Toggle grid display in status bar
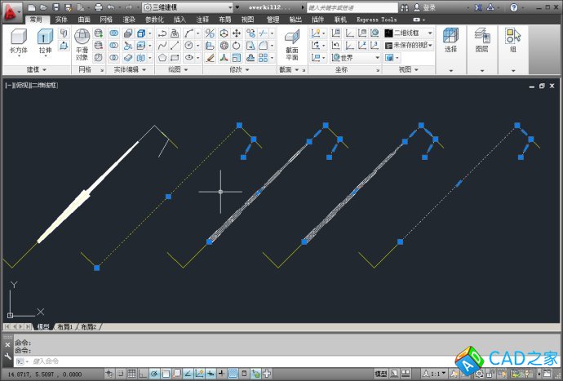 pos(132,373)
